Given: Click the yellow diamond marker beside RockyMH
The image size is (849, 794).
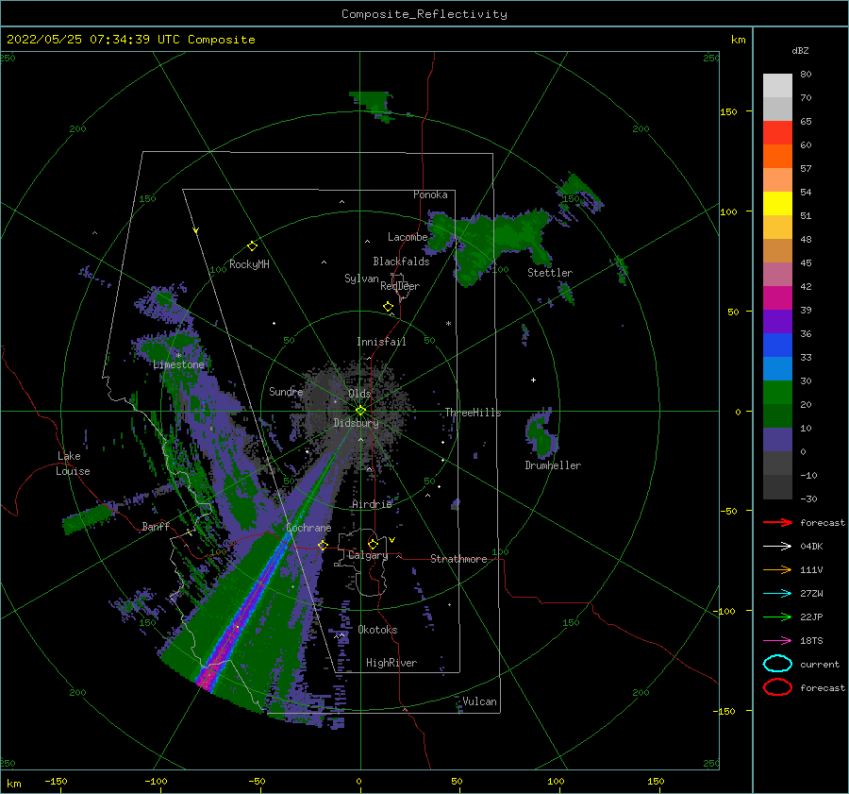Looking at the screenshot, I should 252,246.
